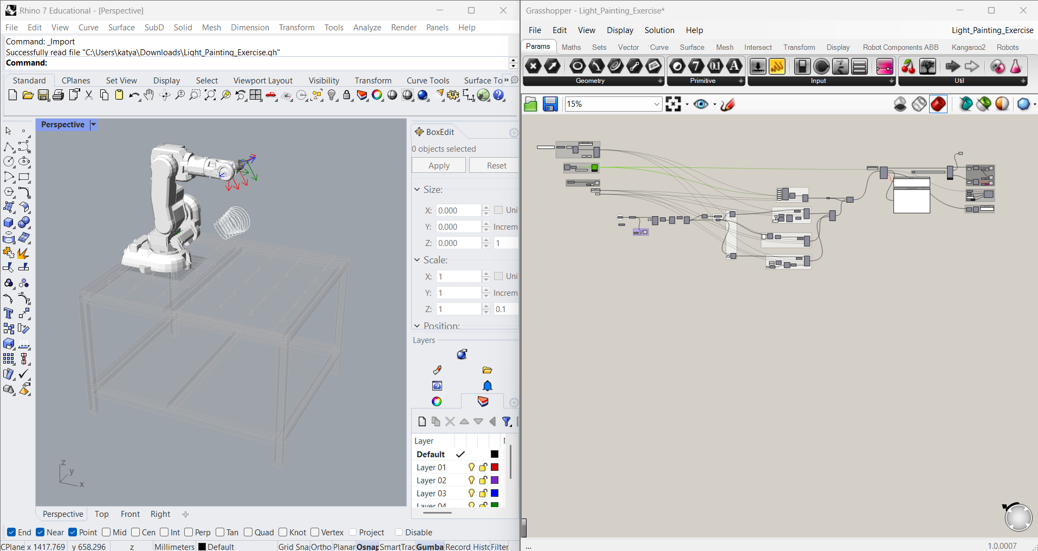Collapse the BoxEdit Position section
Screen dimensions: 1038x551
point(417,326)
